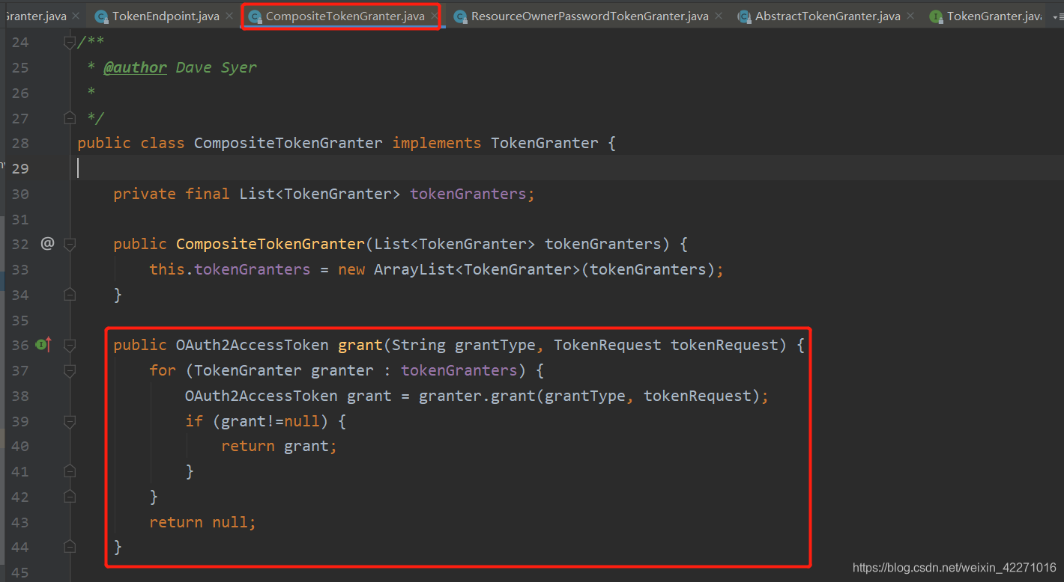Click the implements keyword on line 28
Viewport: 1064px width, 582px height.
pyautogui.click(x=437, y=143)
